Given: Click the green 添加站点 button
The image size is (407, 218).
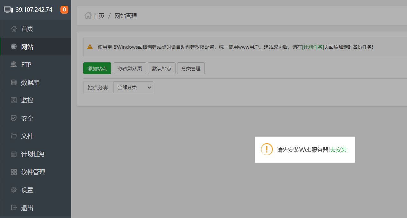Looking at the screenshot, I should click(x=97, y=68).
